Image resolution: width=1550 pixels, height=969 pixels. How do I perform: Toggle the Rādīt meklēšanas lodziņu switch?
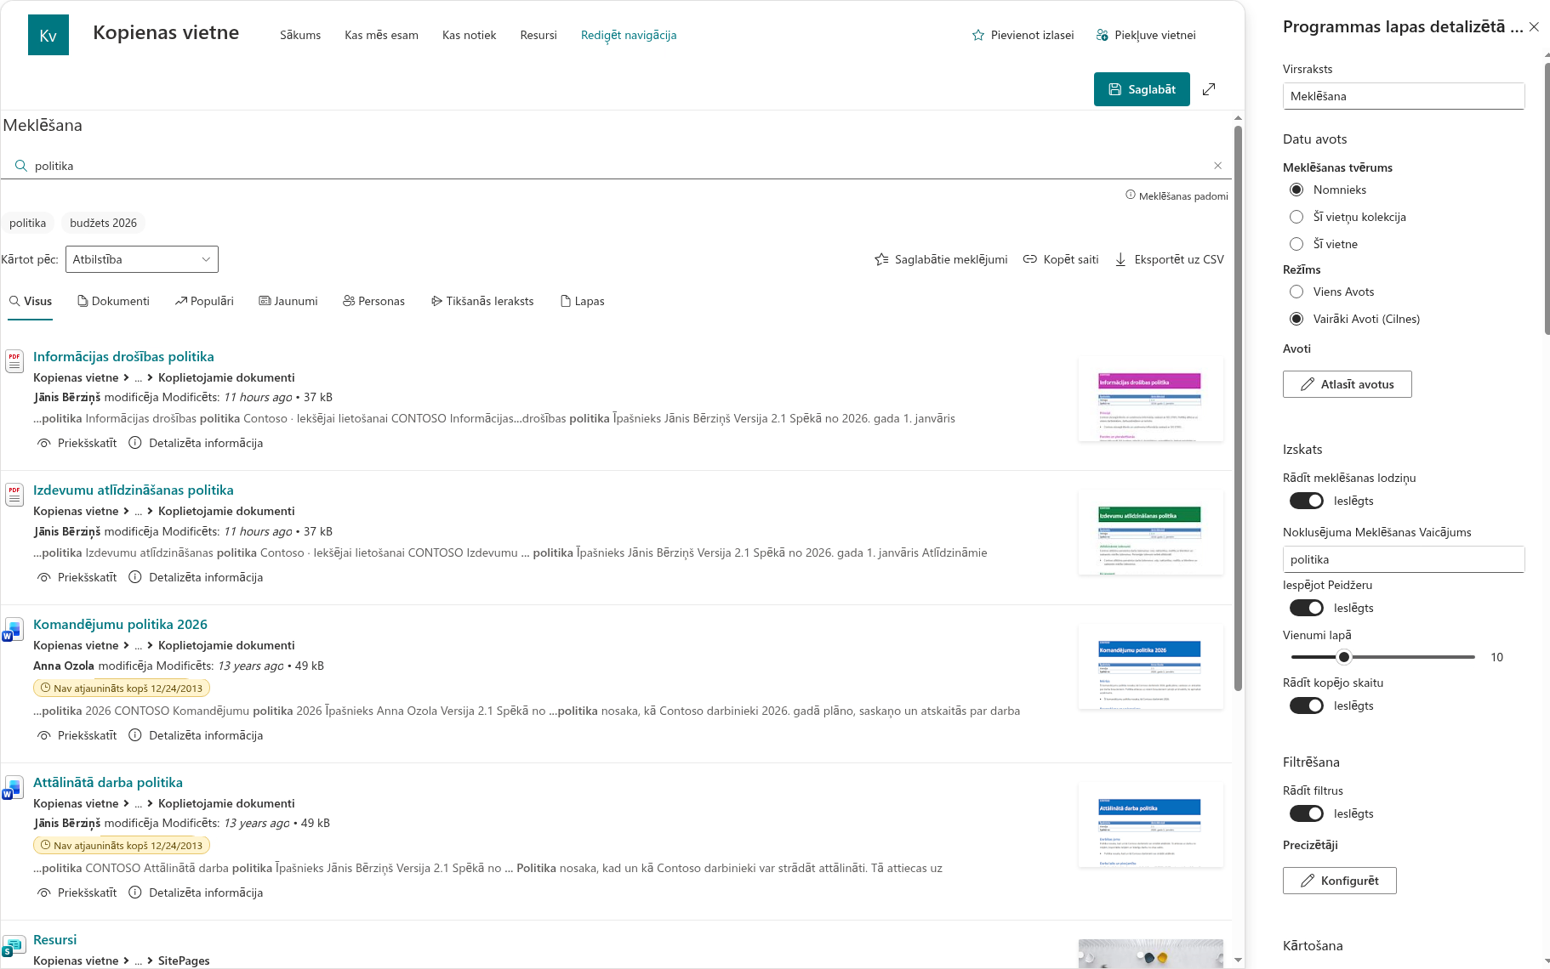click(1307, 501)
